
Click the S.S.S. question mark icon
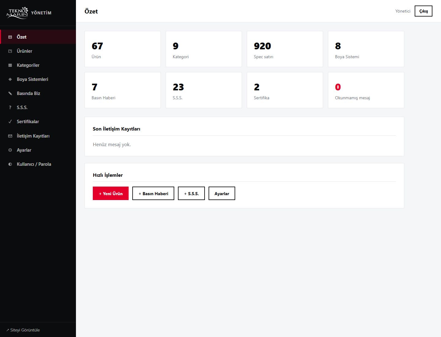point(10,108)
